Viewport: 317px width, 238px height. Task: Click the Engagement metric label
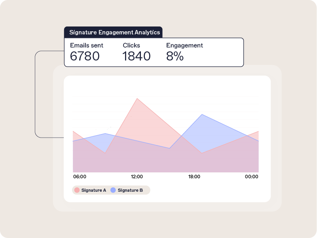pos(185,45)
